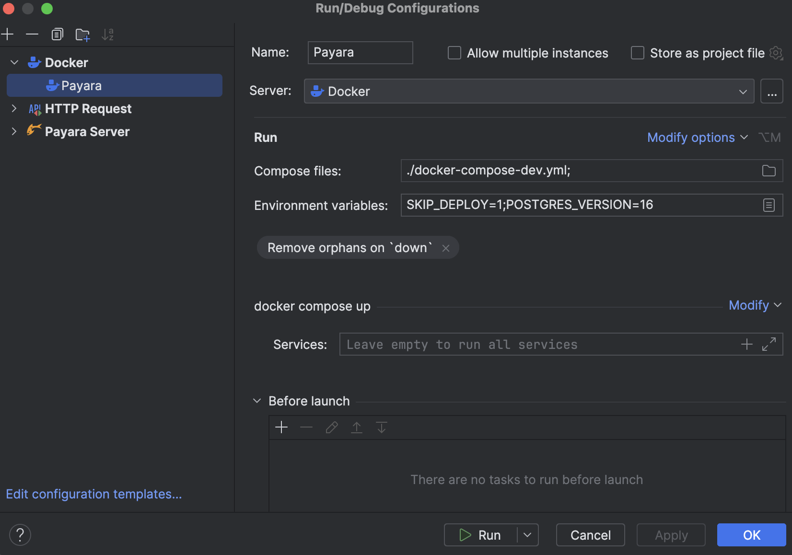Open the environment variables editor icon
Image resolution: width=792 pixels, height=555 pixels.
click(x=769, y=205)
